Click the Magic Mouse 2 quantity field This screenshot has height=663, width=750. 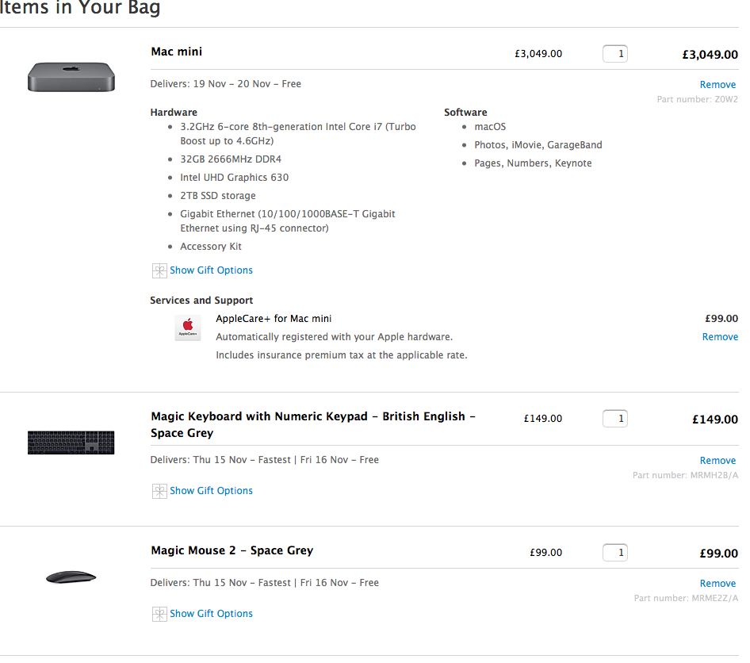(615, 553)
